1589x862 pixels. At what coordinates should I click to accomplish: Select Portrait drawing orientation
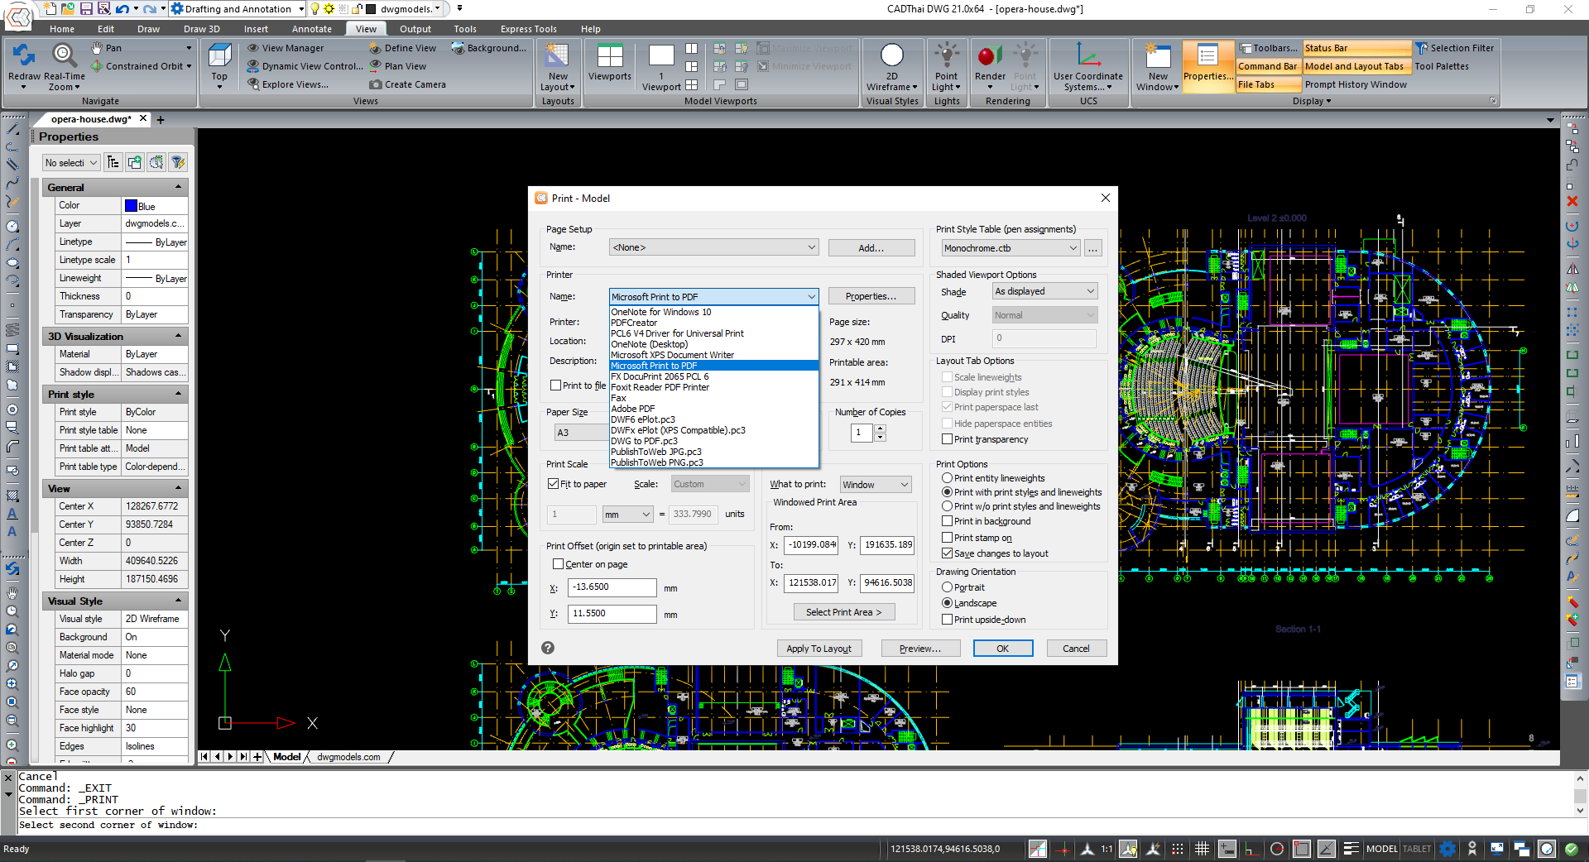click(947, 587)
